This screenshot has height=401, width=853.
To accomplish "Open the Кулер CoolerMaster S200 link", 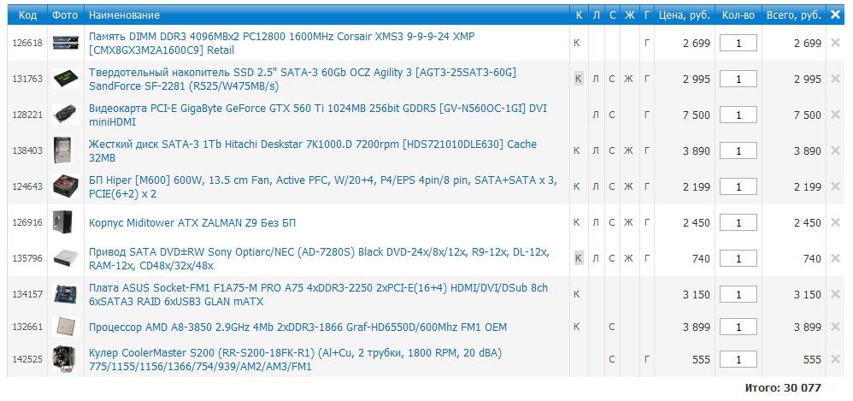I will (x=296, y=360).
